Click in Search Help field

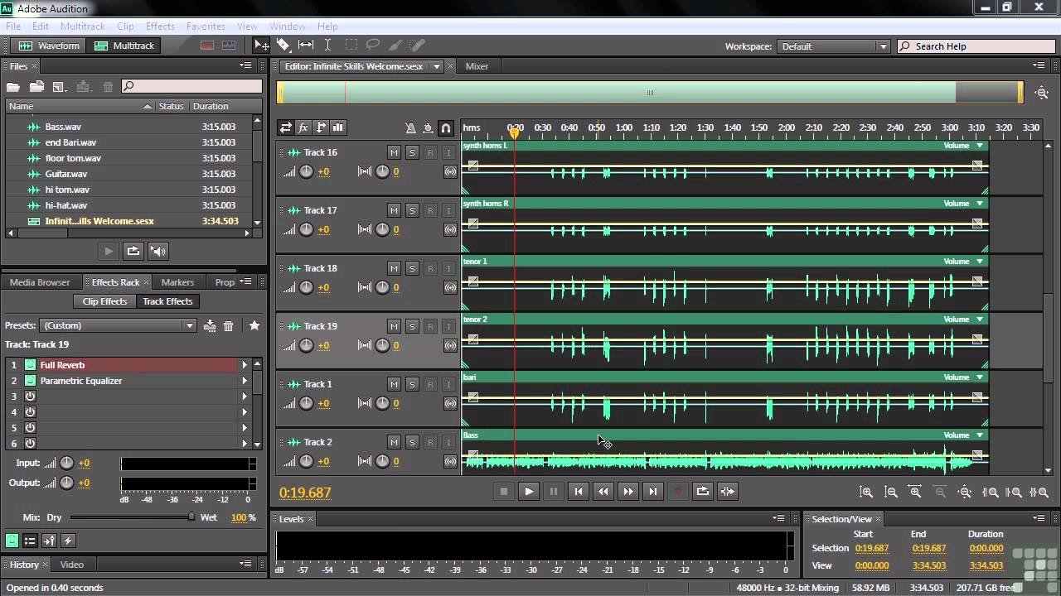point(974,46)
